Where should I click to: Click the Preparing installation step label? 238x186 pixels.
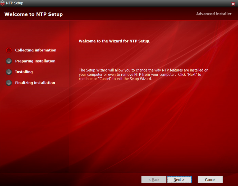pyautogui.click(x=35, y=61)
